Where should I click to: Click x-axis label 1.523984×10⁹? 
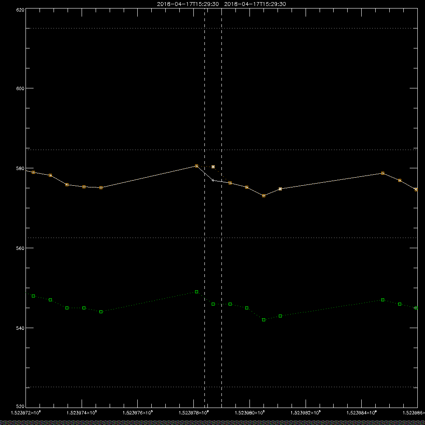pos(362,413)
